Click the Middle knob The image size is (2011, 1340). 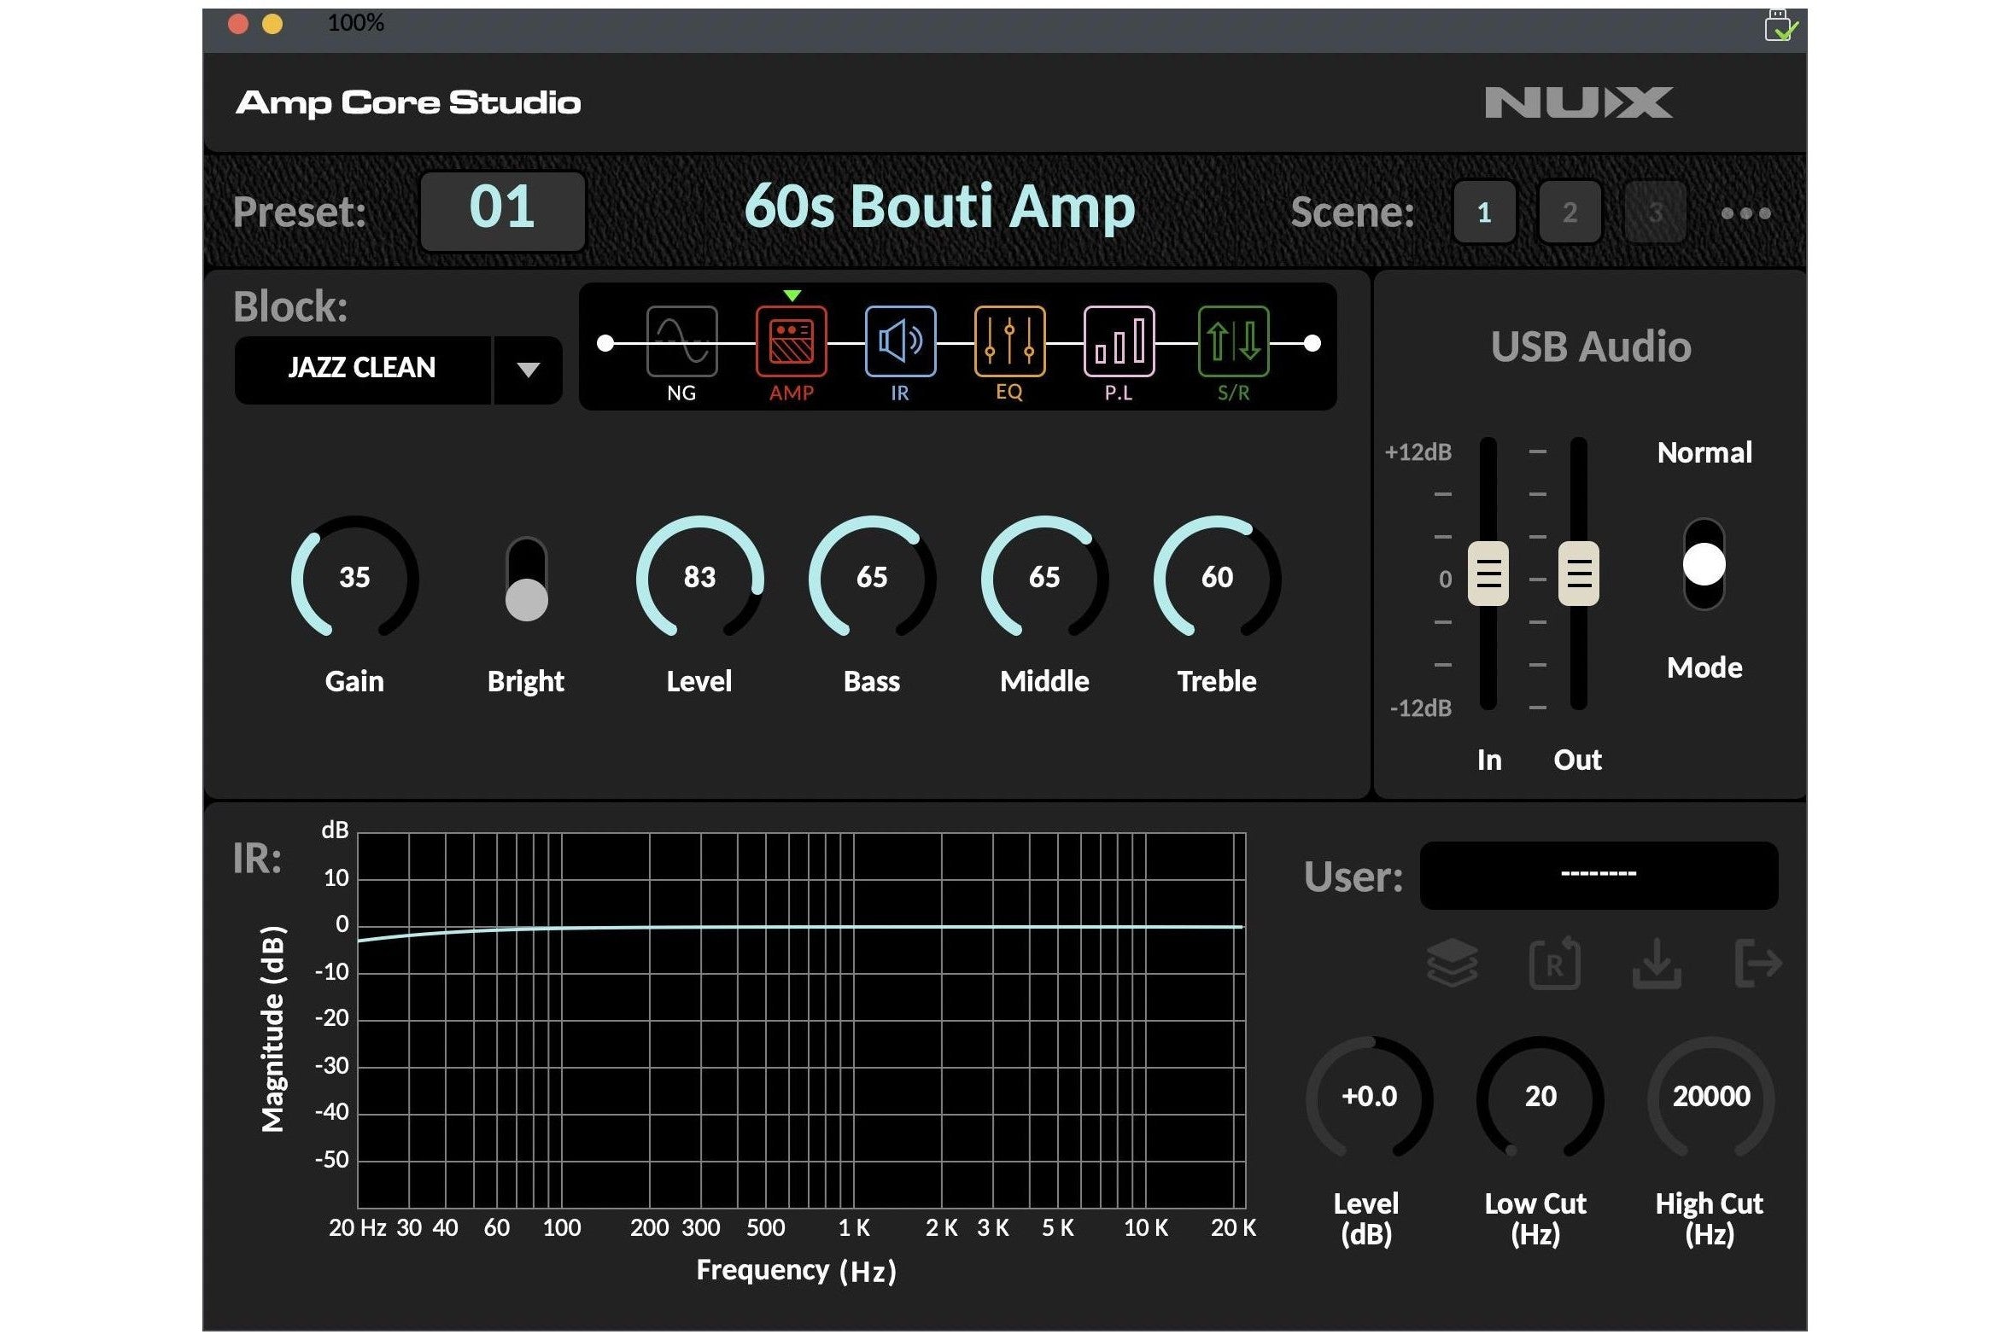pyautogui.click(x=1045, y=578)
